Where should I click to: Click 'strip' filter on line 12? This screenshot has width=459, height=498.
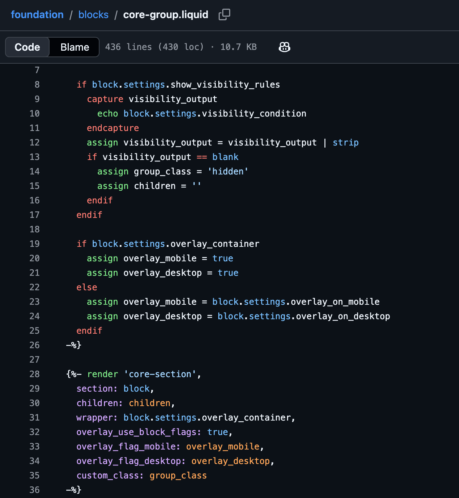tap(346, 143)
